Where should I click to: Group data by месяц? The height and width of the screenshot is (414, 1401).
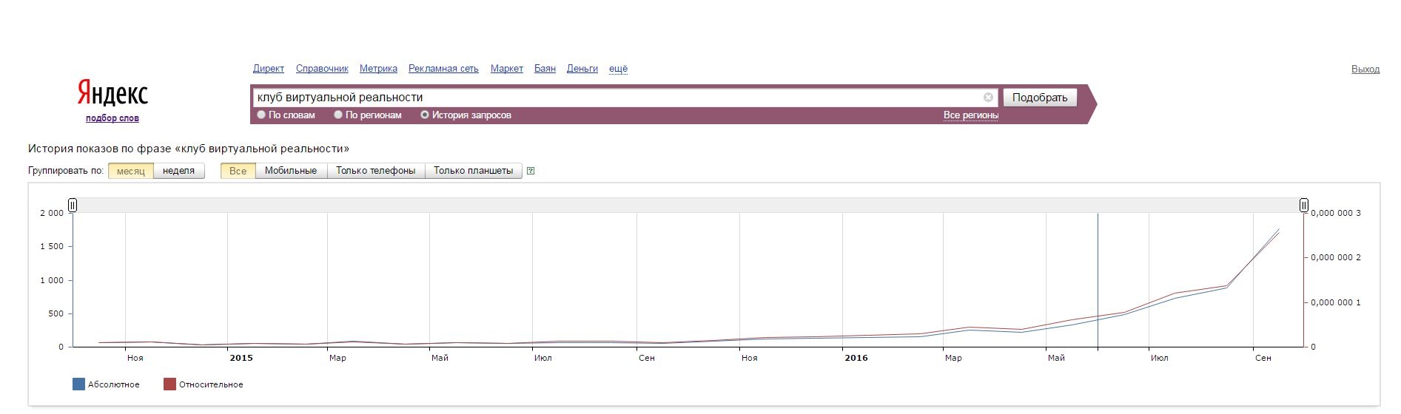(131, 171)
